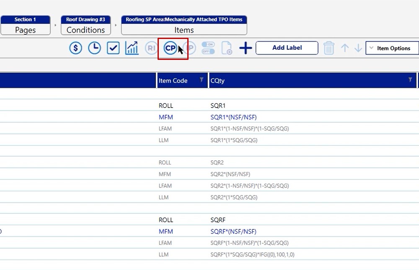Open the CQty column filter

coord(410,80)
